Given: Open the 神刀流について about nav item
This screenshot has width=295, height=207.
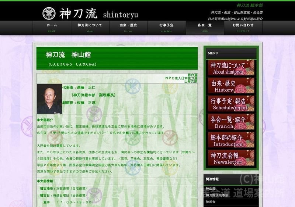Looking at the screenshot, I should coord(90,28).
